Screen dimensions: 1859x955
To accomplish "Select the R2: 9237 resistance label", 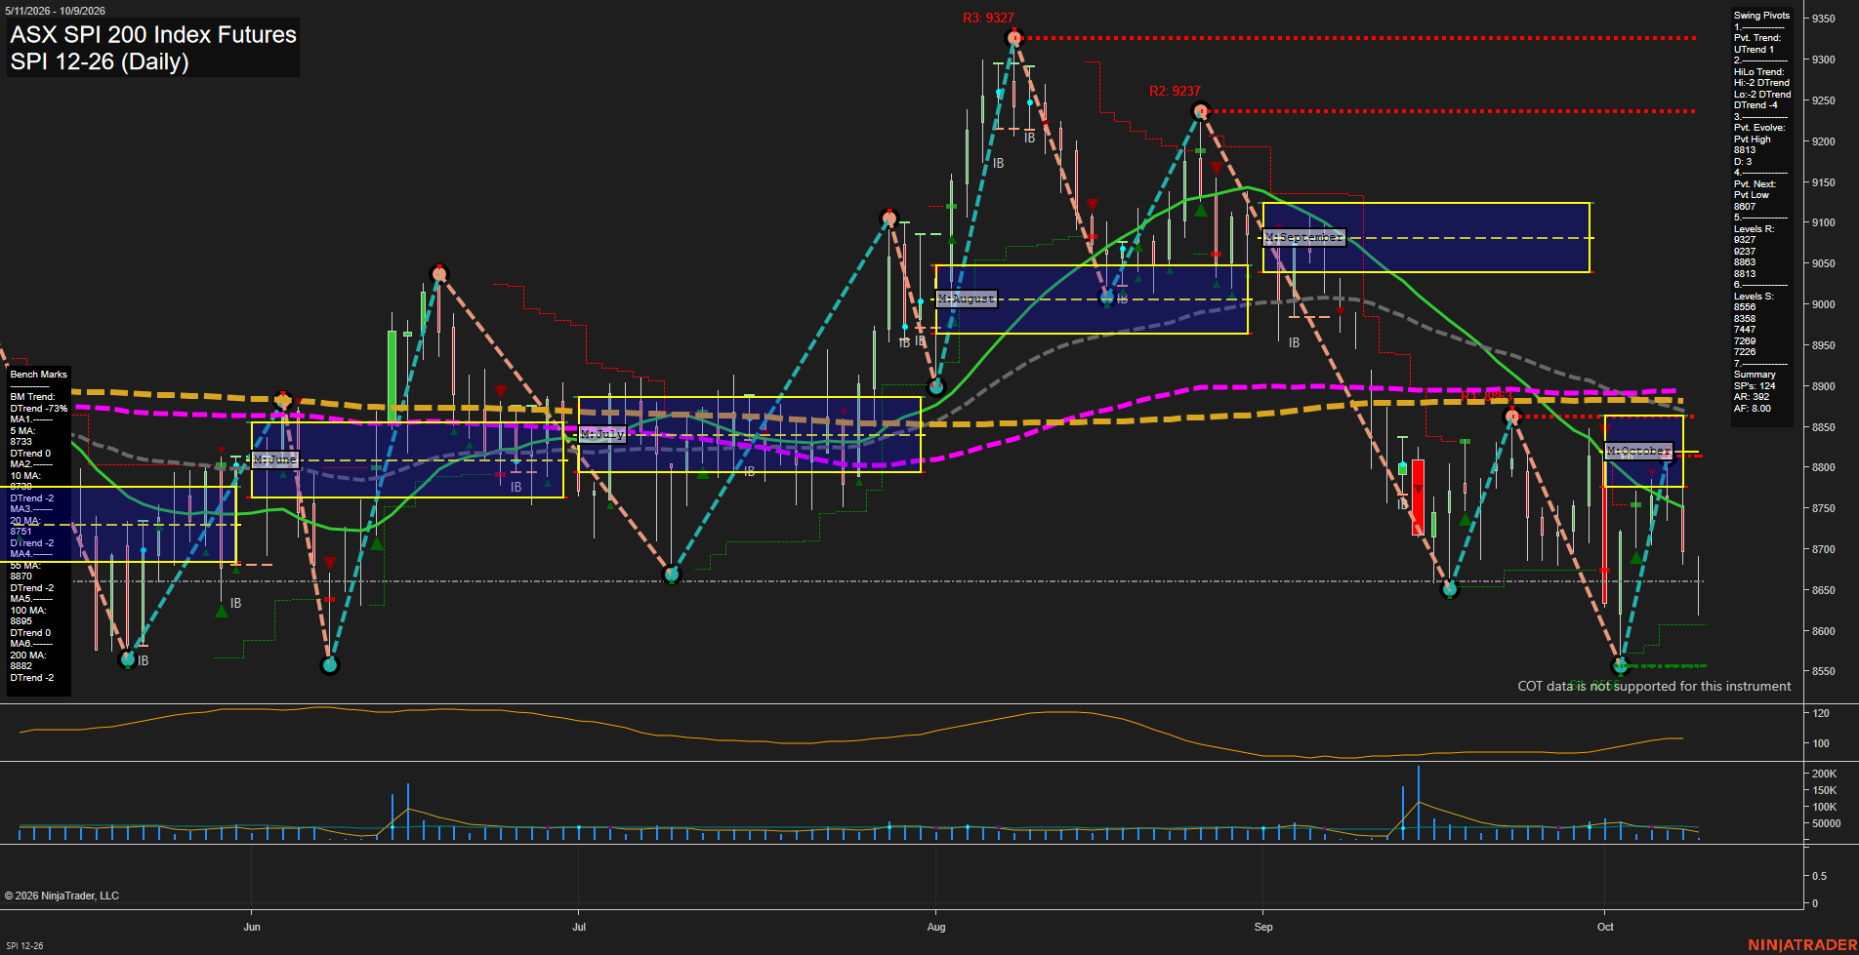I will [x=1175, y=91].
